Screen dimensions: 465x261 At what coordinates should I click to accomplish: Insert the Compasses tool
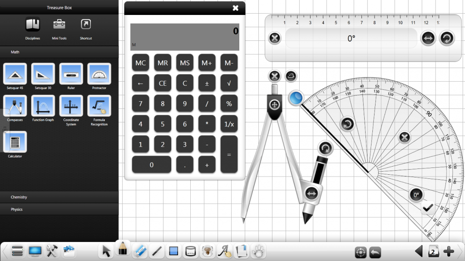point(15,106)
